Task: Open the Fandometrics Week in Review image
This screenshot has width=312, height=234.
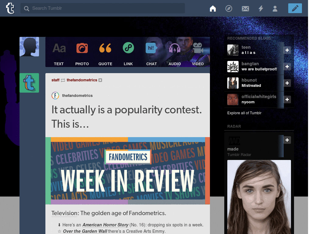Action: tap(128, 171)
